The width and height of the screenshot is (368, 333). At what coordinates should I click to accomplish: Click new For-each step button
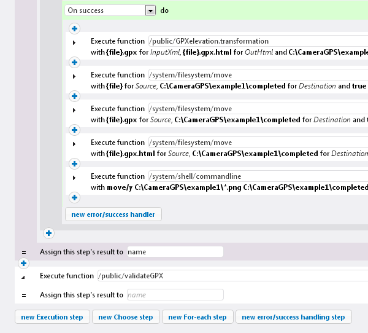pos(197,317)
